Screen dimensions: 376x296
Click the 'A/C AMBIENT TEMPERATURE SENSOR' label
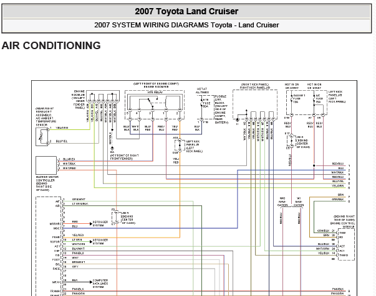tap(46, 117)
